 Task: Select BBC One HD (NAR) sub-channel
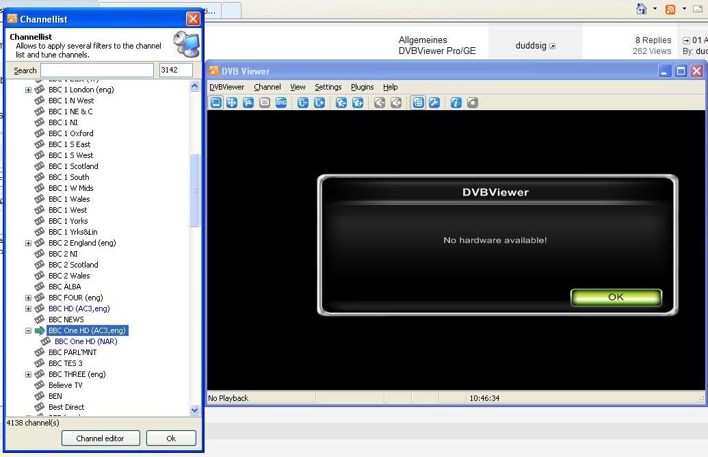(86, 342)
